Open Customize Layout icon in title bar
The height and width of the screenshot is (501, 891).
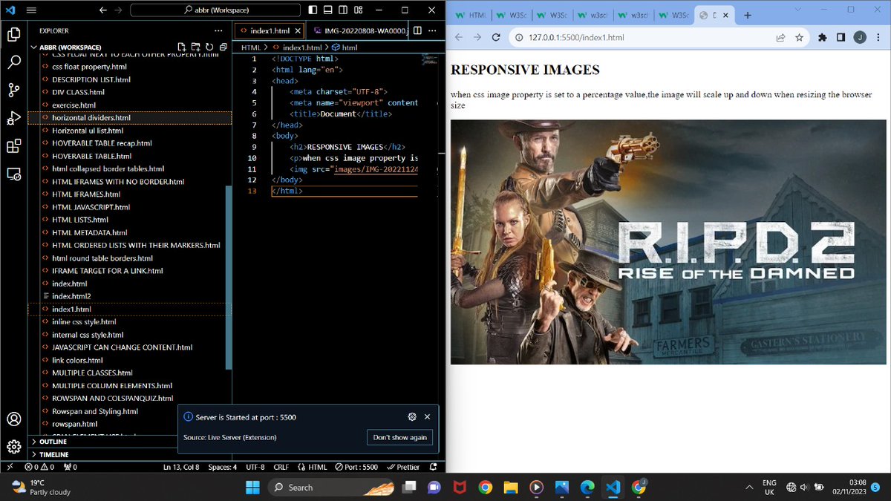click(358, 10)
